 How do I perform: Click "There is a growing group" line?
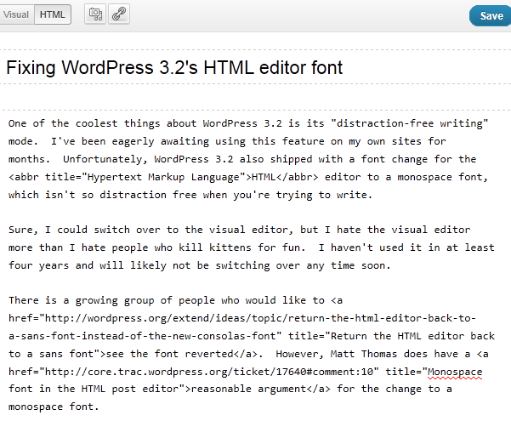[x=175, y=300]
